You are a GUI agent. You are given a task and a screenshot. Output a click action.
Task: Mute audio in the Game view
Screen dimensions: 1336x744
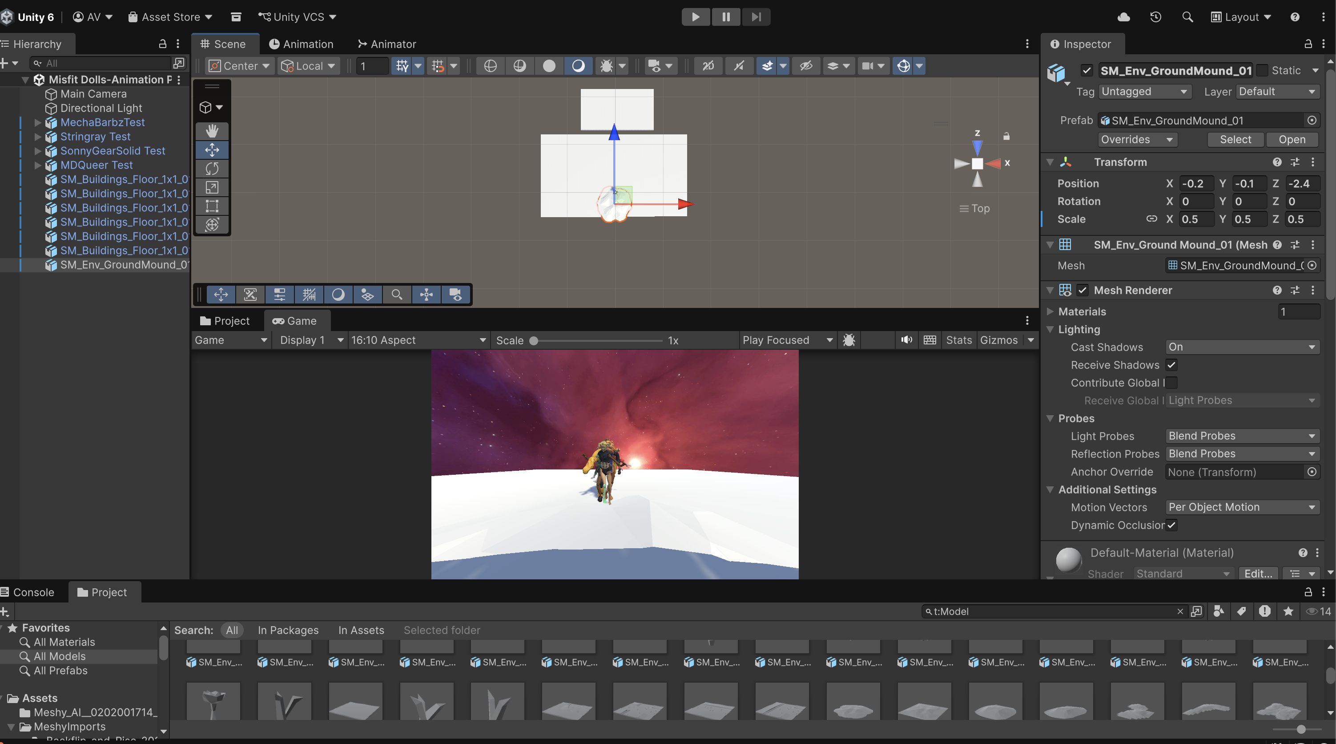pos(906,340)
